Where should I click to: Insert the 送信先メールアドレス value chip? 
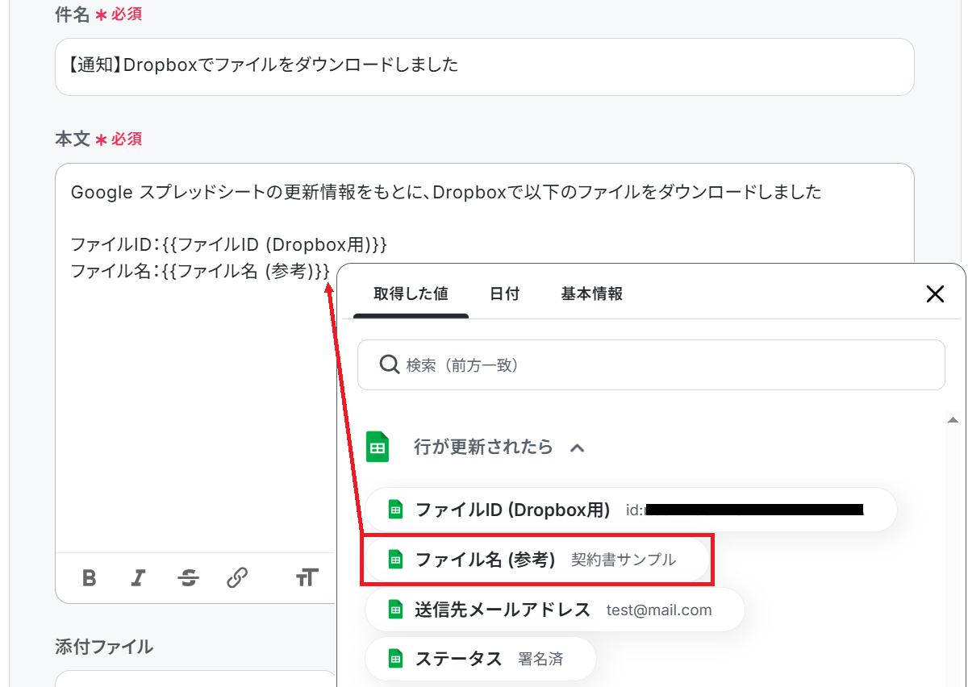coord(554,610)
